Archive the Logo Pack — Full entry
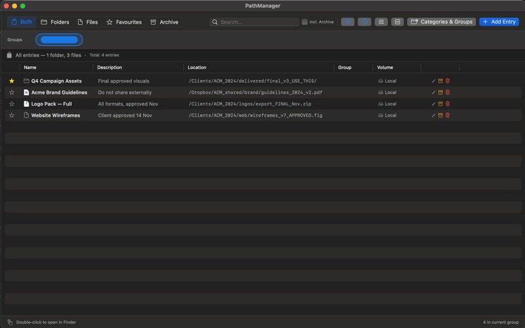The width and height of the screenshot is (525, 328). tap(440, 104)
